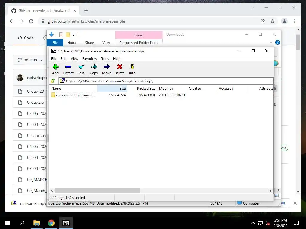Open the Tools menu in 7-Zip
The image size is (306, 229).
(105, 59)
